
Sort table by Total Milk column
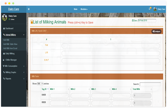[x=142, y=89]
